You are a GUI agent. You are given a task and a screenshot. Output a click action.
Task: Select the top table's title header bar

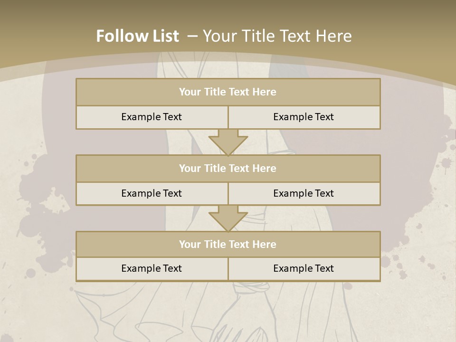(x=228, y=92)
